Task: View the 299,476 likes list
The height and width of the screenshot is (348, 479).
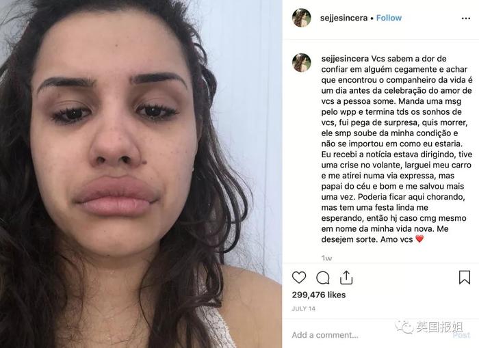Action: (319, 295)
